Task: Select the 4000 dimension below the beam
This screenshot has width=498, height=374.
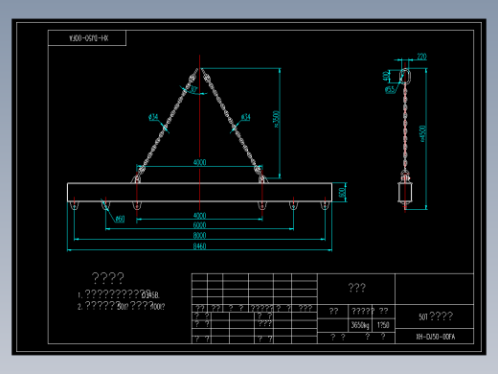Action: coord(199,216)
